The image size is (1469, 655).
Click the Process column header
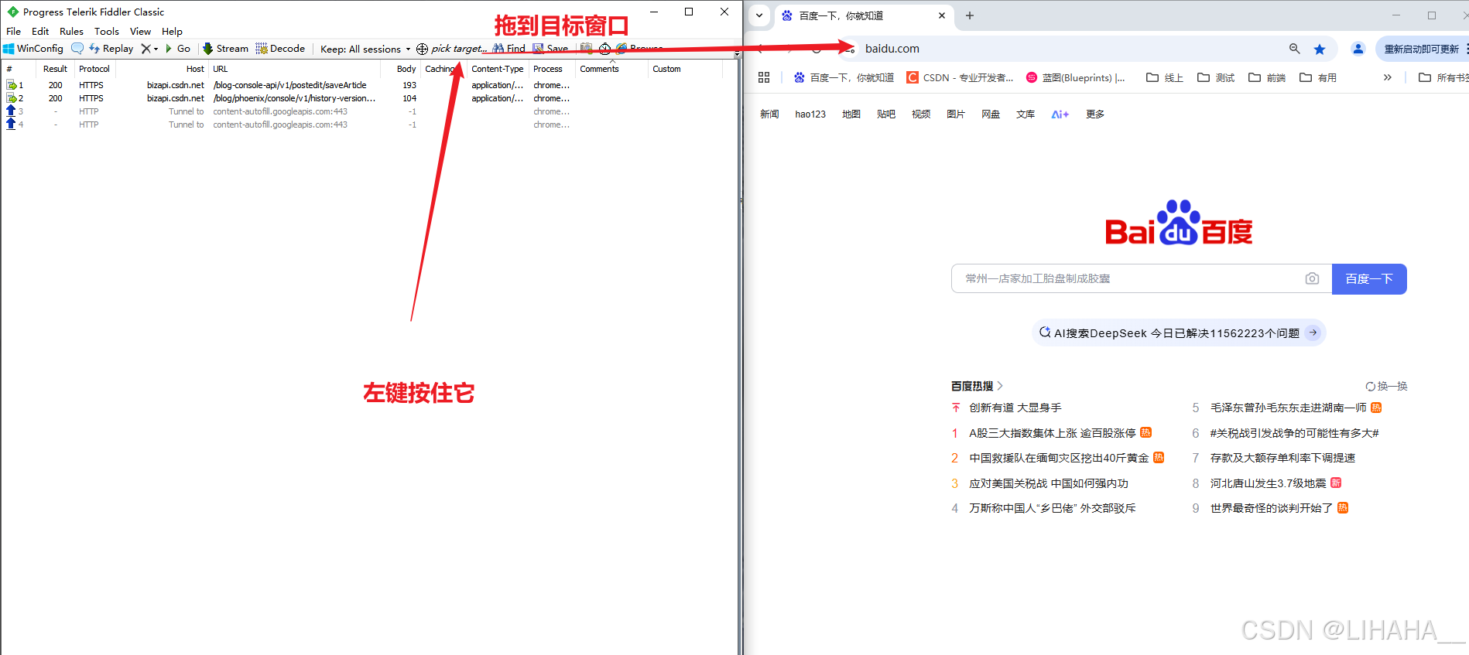(x=552, y=69)
